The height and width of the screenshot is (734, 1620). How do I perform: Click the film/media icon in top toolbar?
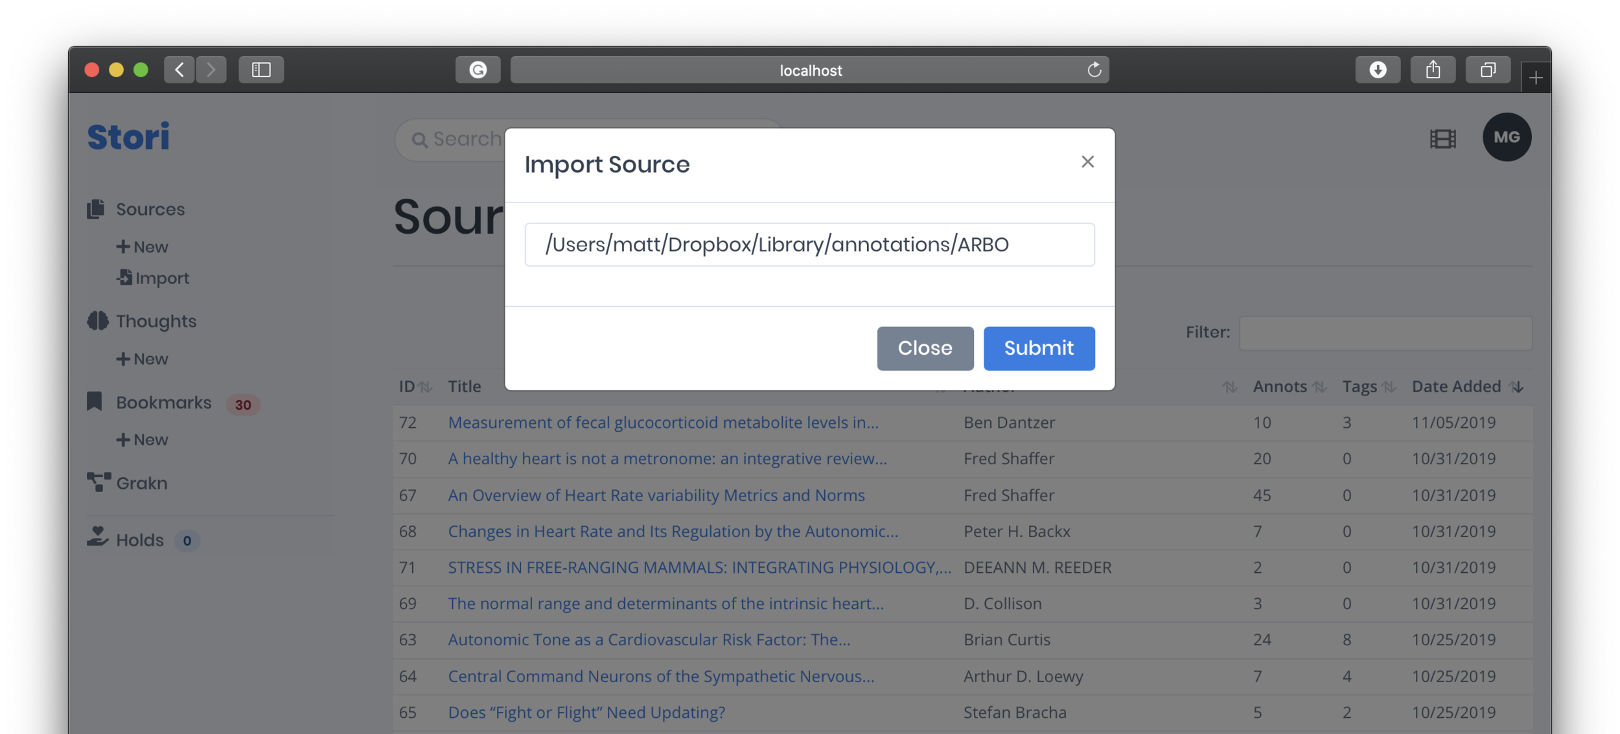coord(1444,137)
